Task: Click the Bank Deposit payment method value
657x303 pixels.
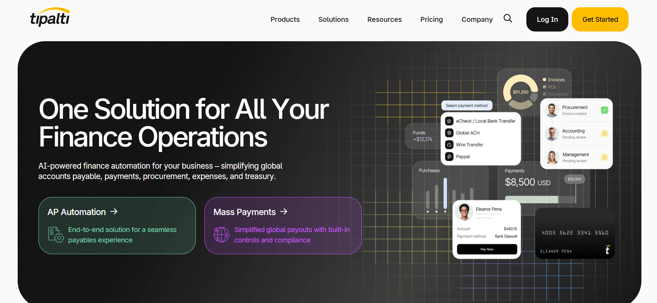Action: 506,236
